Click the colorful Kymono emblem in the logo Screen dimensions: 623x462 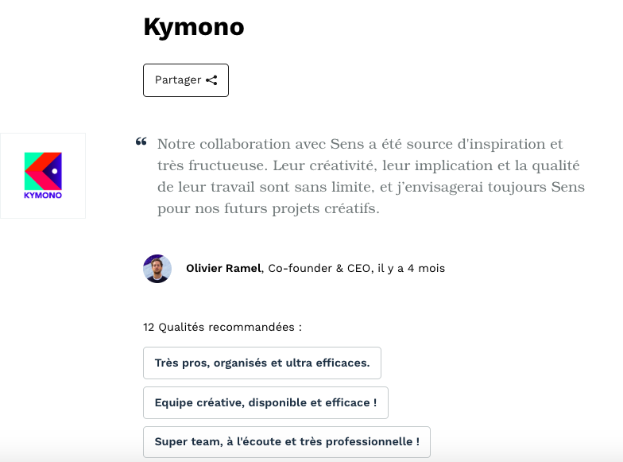(x=43, y=169)
